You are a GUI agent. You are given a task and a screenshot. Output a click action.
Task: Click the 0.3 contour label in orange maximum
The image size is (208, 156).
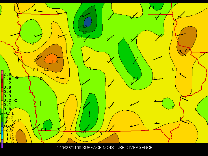pos(55,62)
